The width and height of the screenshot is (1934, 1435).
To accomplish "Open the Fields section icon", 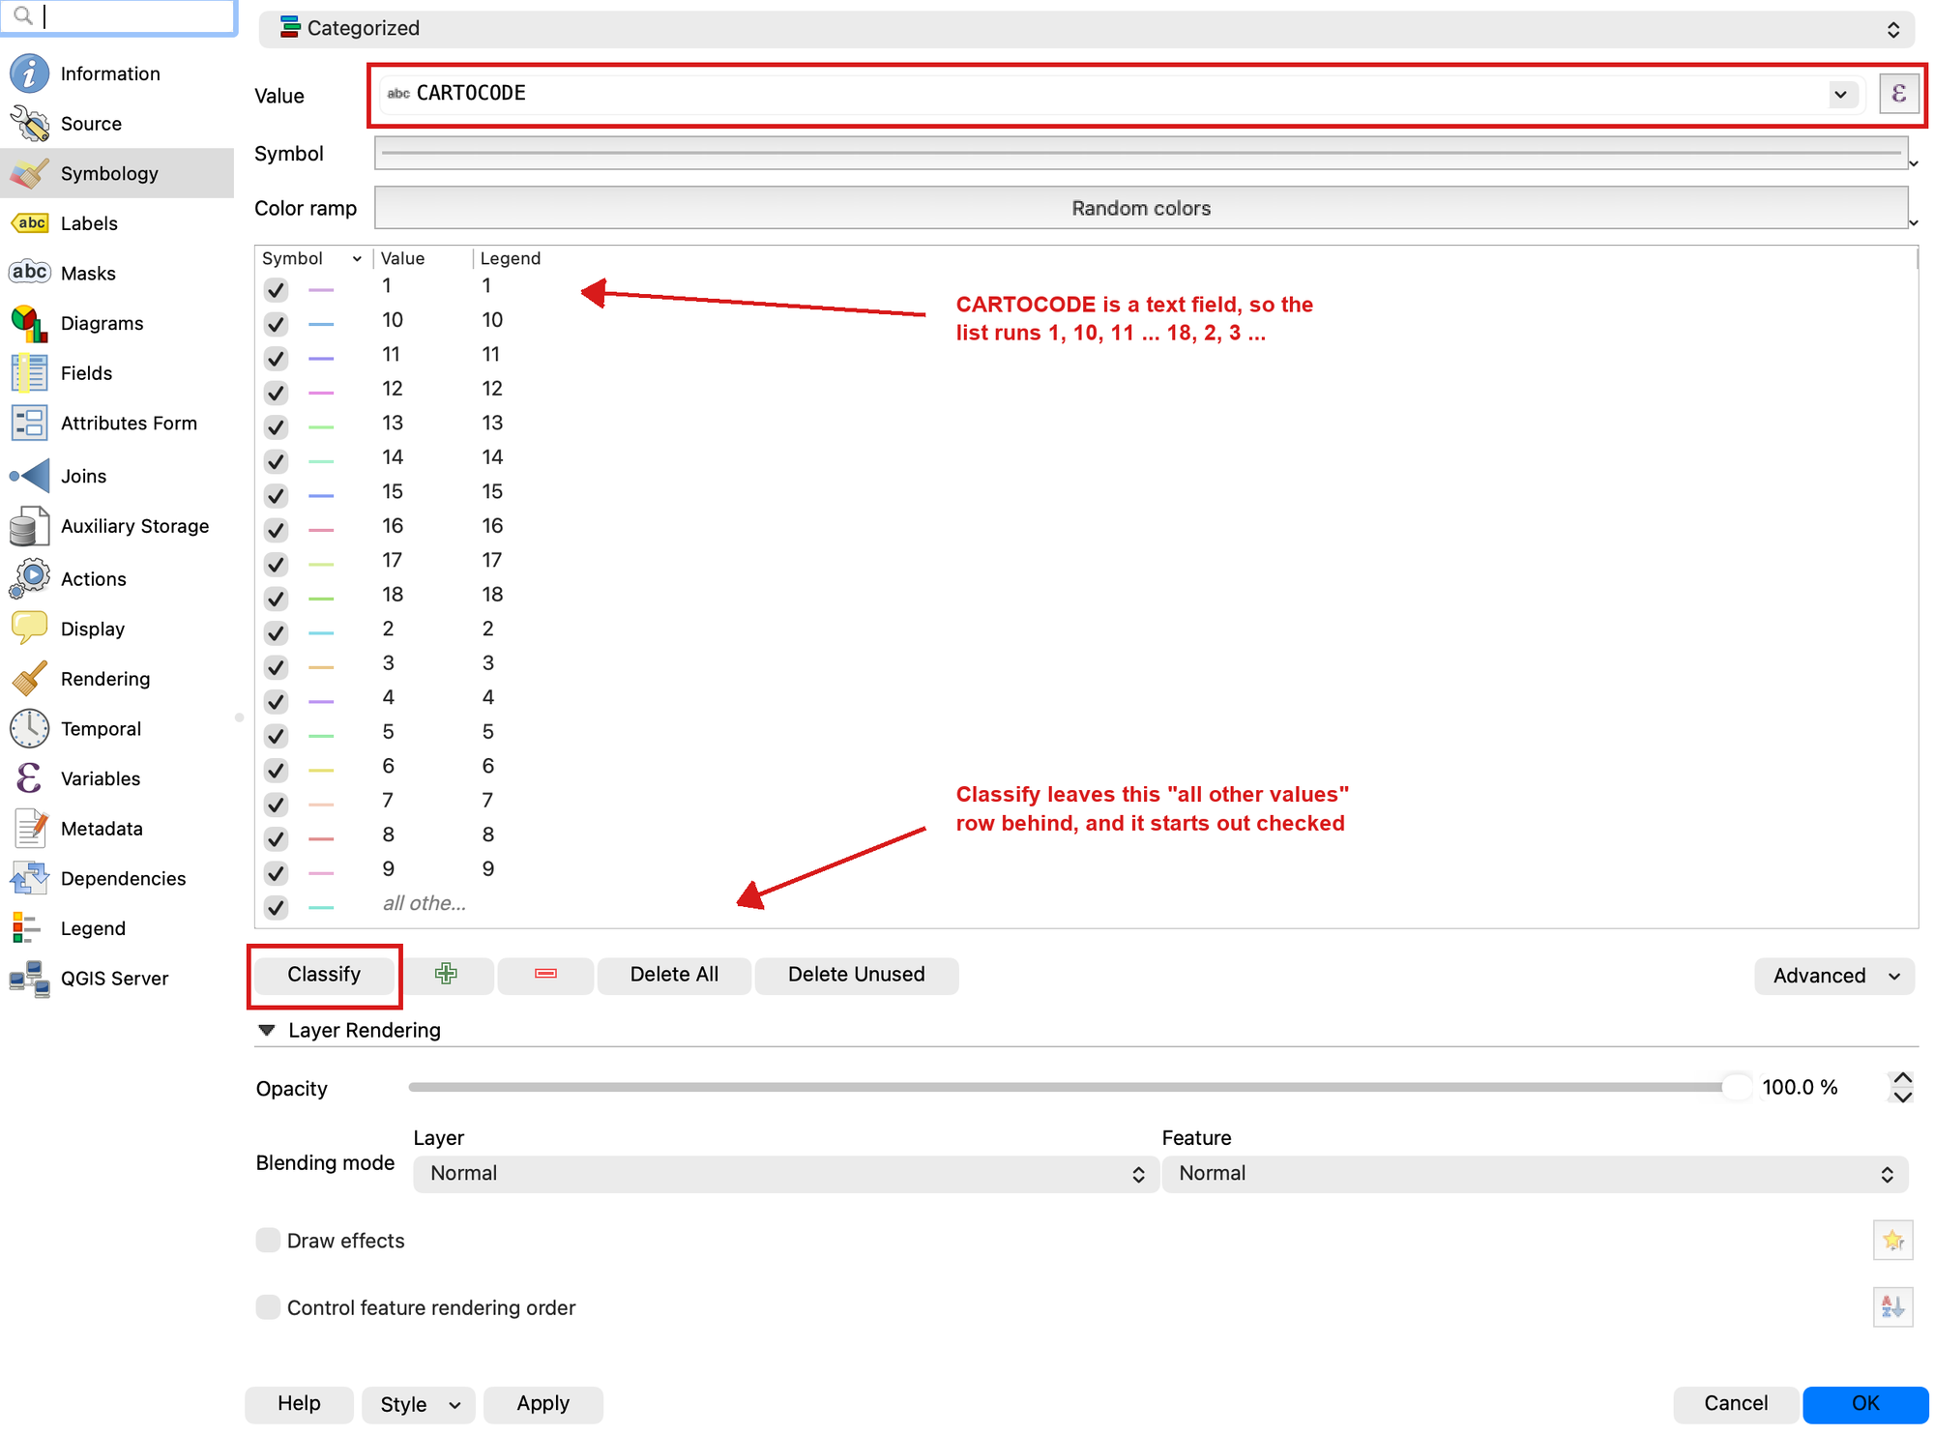I will (x=29, y=373).
